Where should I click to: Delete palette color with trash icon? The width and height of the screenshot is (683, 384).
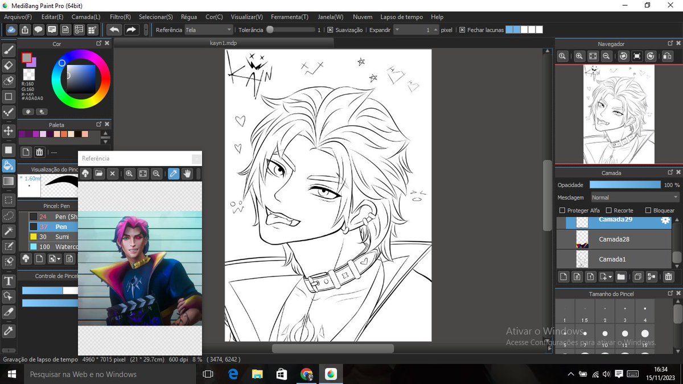click(39, 152)
